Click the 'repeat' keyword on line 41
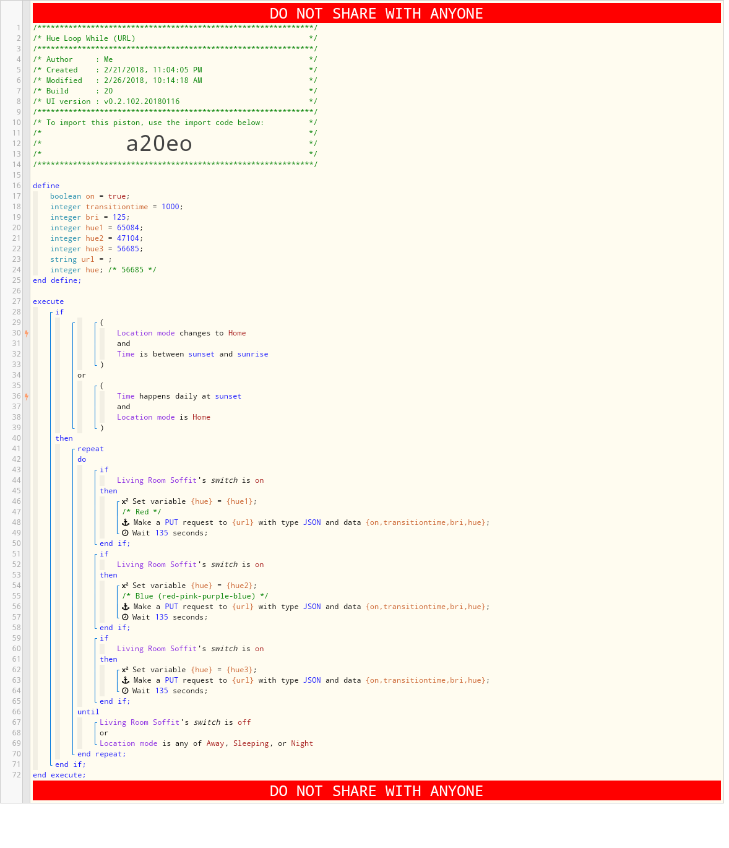Screen dimensions: 729x848 [x=90, y=449]
